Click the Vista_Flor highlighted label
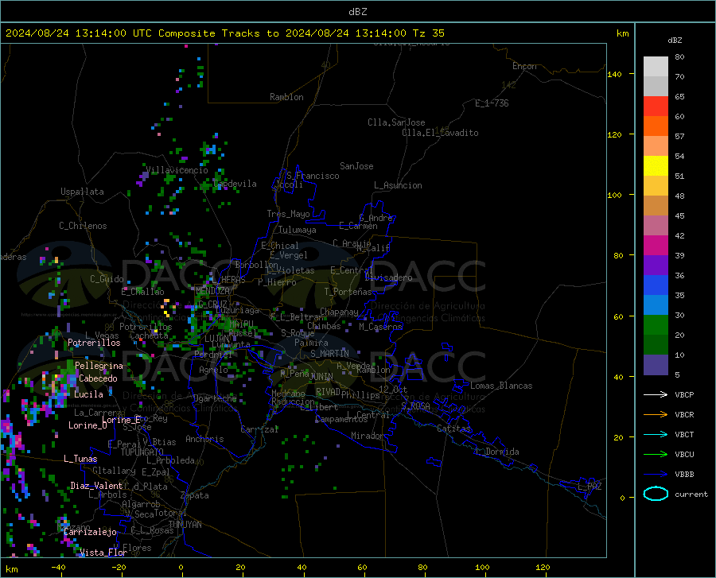716x578 pixels. (x=103, y=553)
